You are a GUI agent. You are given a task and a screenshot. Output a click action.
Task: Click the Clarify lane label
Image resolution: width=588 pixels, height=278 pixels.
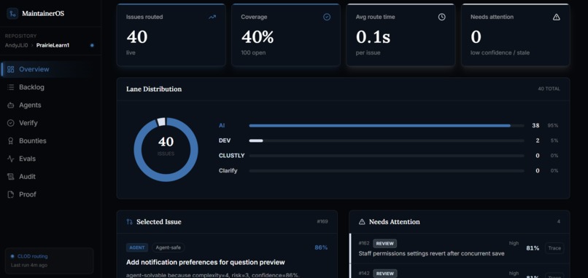(x=228, y=170)
